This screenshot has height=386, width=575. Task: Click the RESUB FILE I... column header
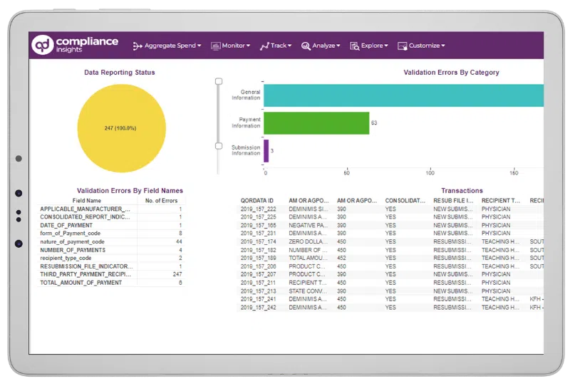(453, 201)
